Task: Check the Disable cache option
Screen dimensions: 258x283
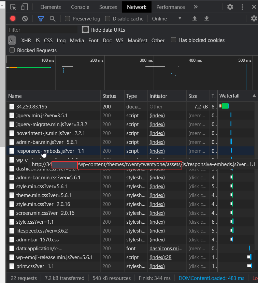Action: [x=108, y=19]
